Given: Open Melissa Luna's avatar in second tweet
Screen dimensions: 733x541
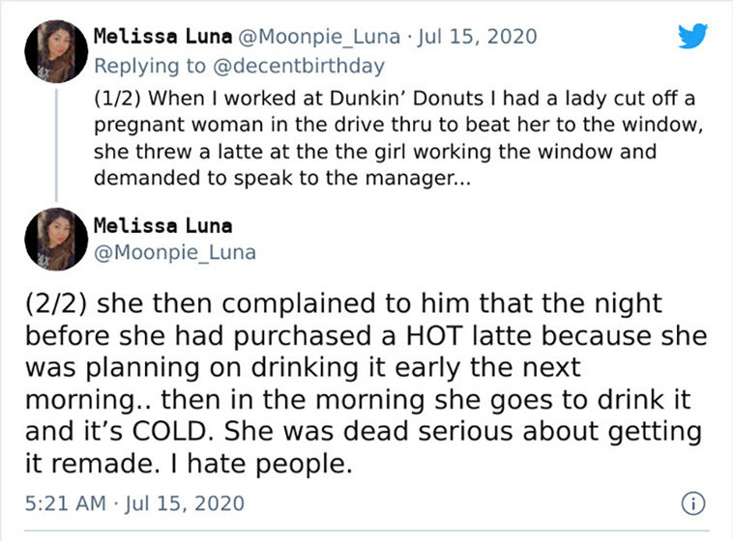Looking at the screenshot, I should 56,240.
